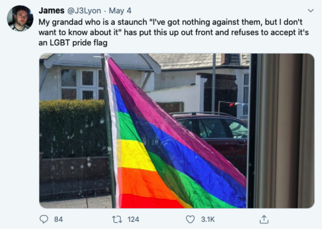Click the display name James
322x229 pixels.
click(x=51, y=11)
